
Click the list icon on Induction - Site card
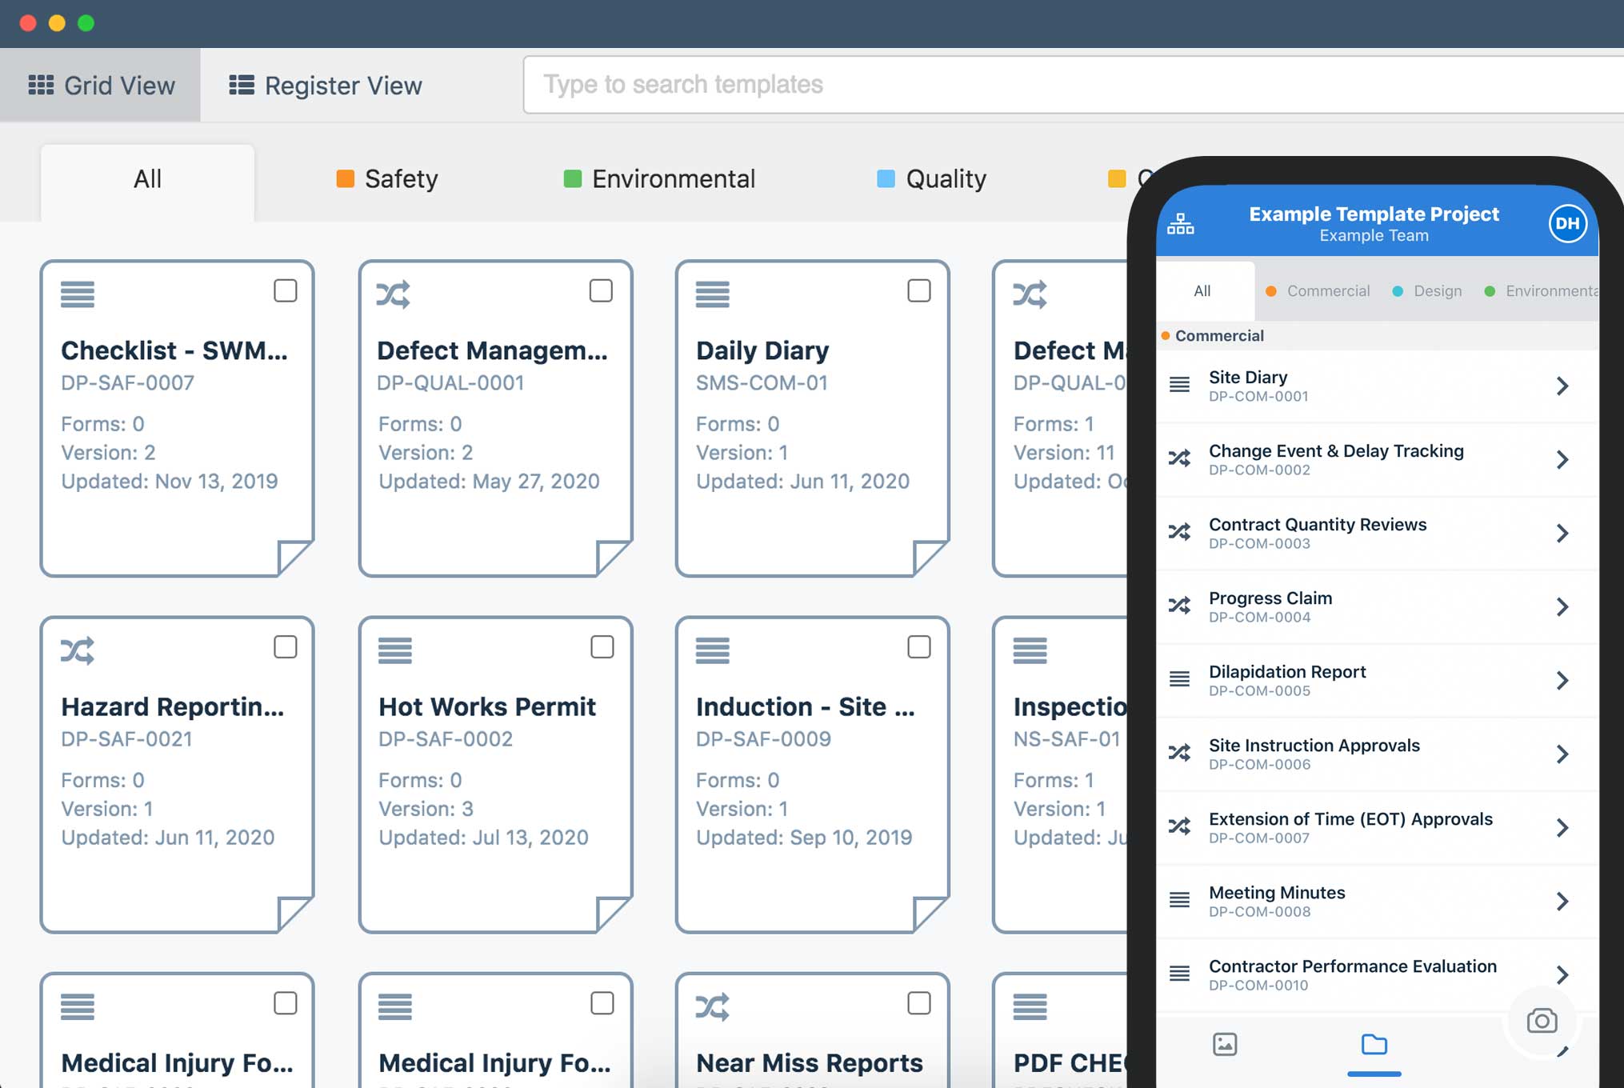point(713,650)
